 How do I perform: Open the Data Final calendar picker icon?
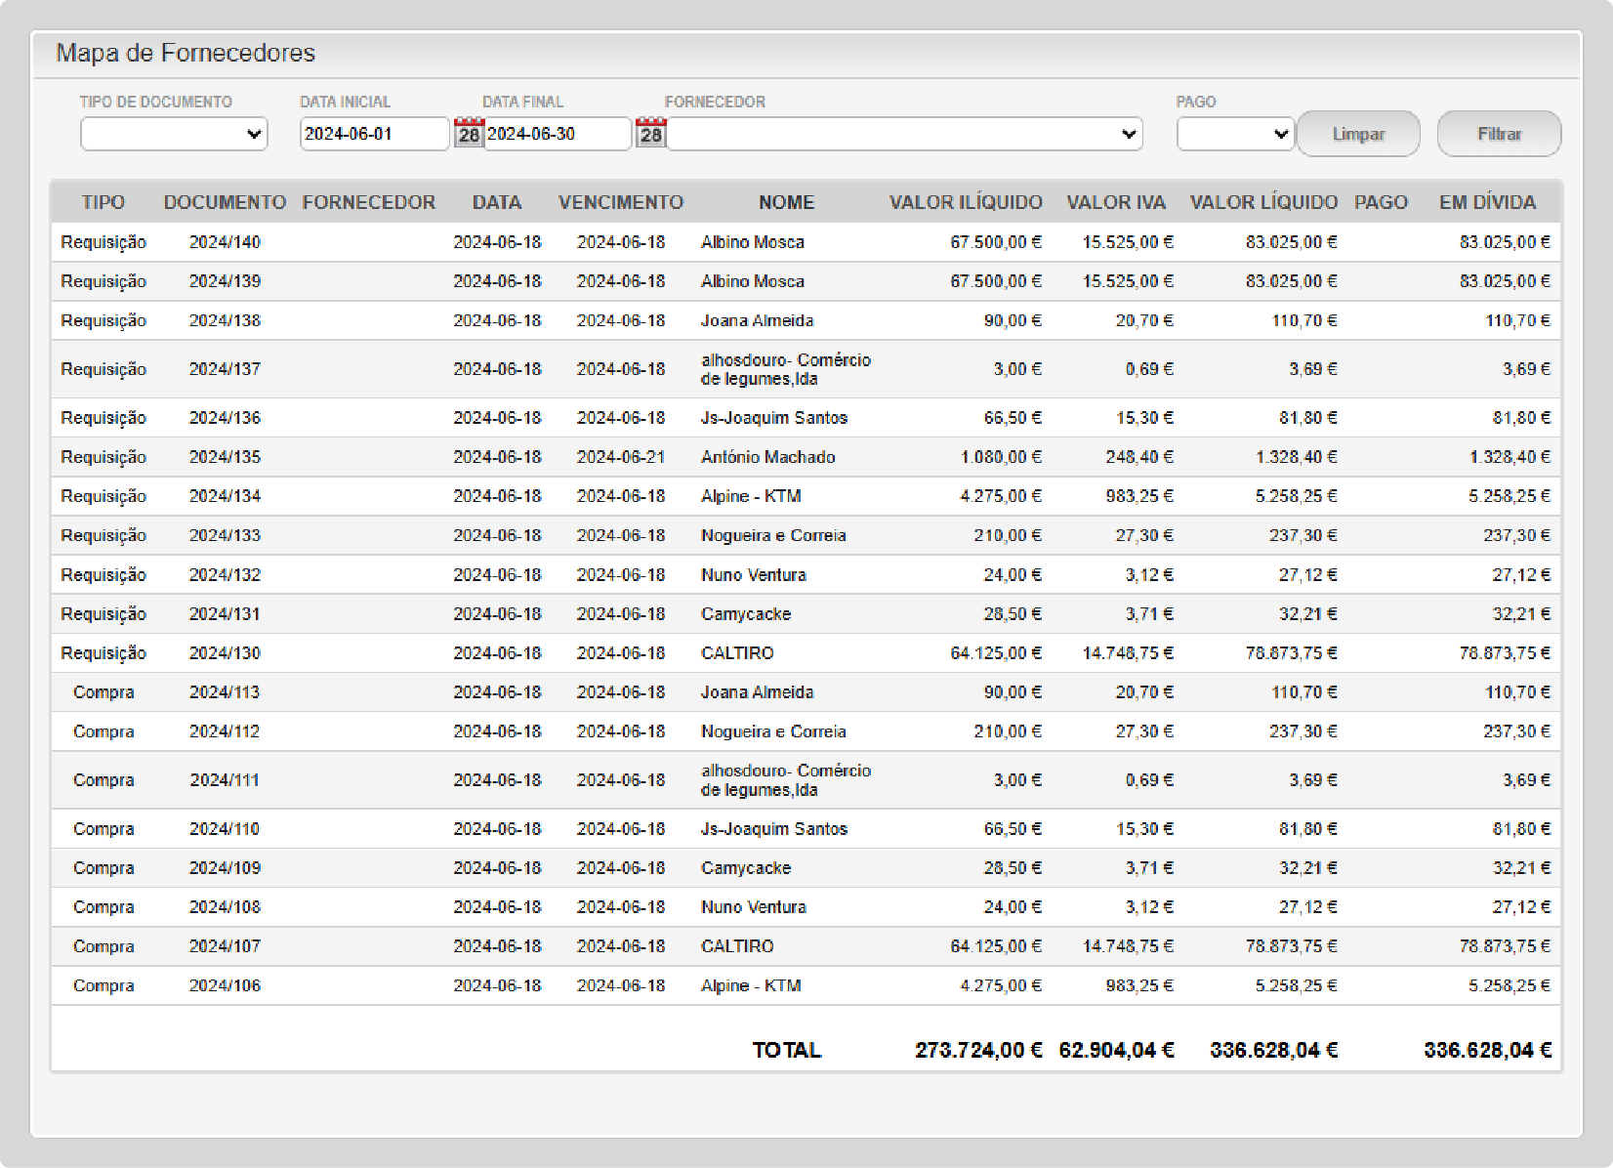coord(650,134)
